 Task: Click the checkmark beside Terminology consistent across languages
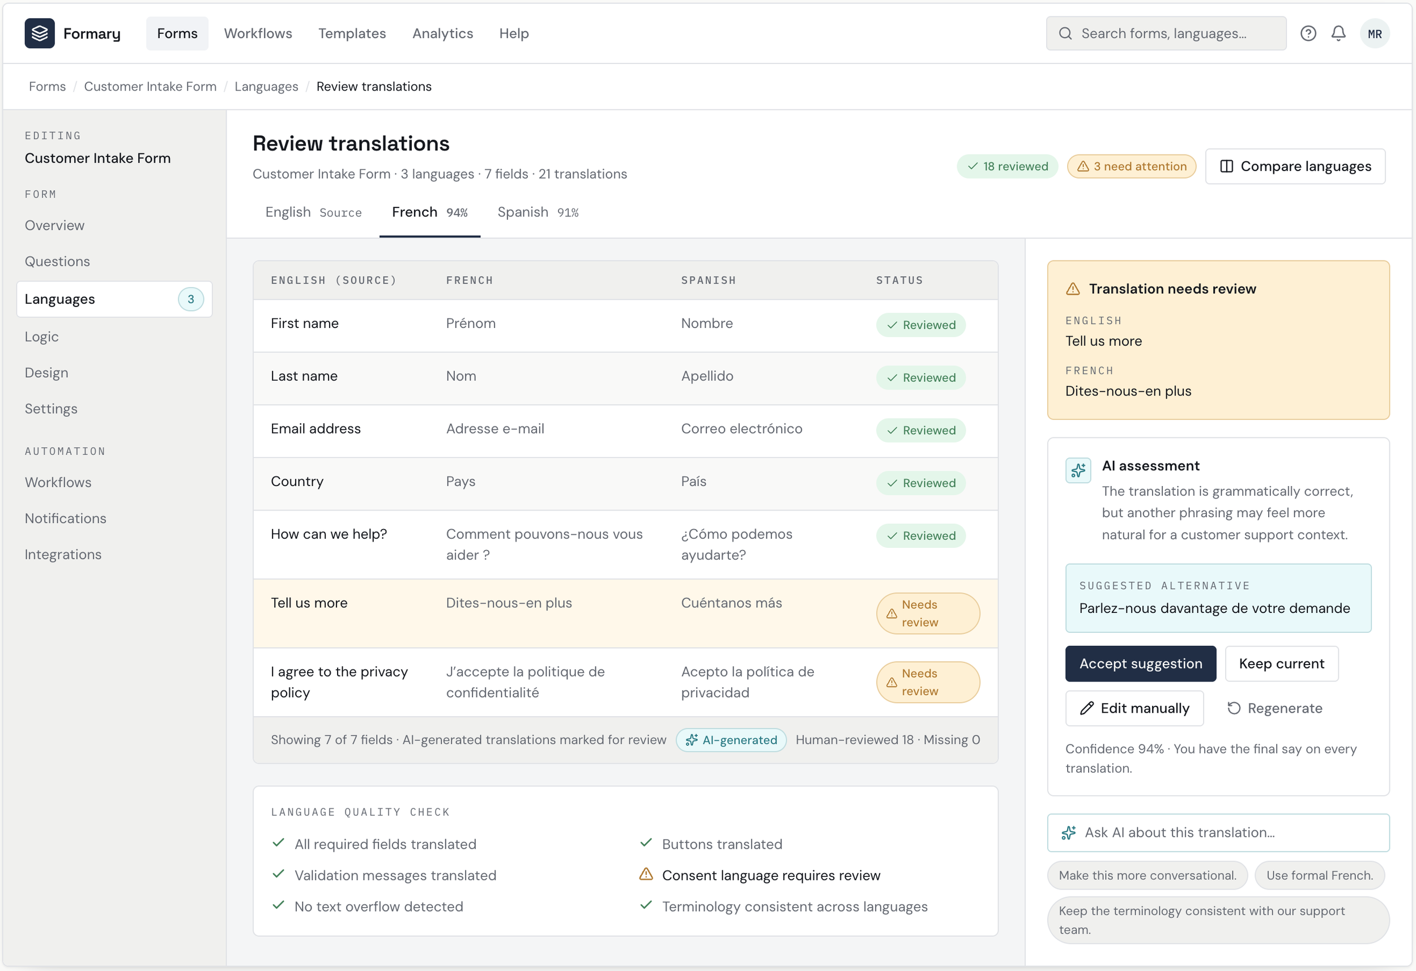(x=646, y=905)
